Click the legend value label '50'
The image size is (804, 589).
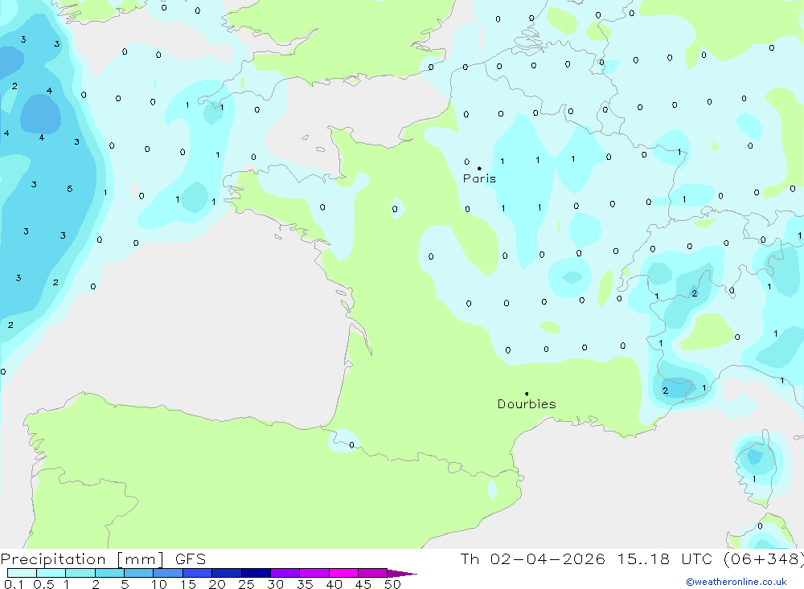392,584
